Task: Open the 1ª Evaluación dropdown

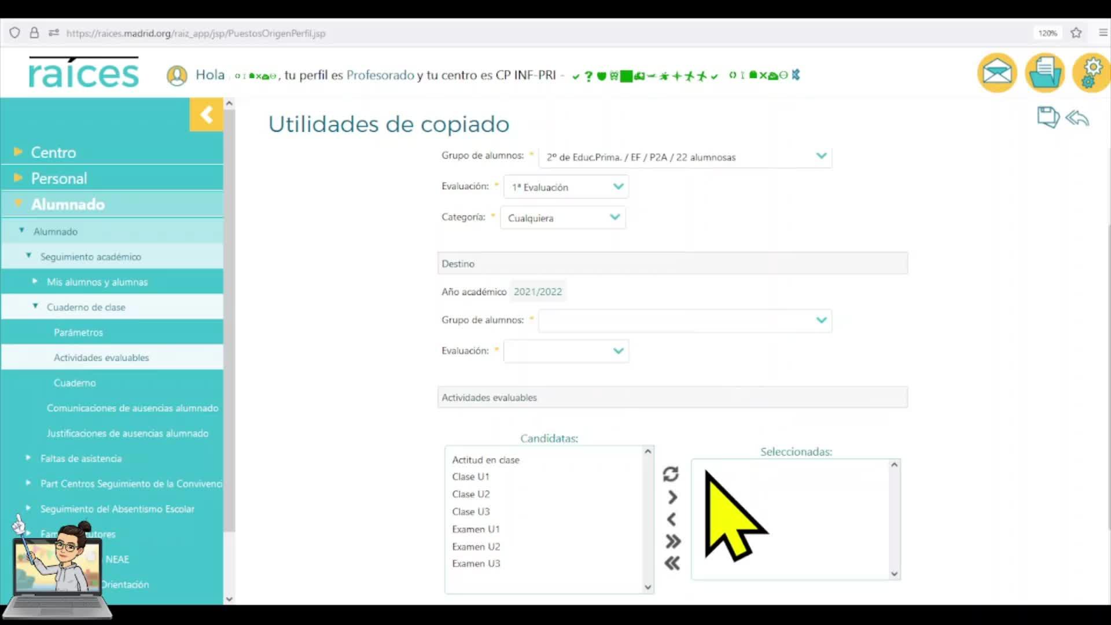Action: [x=566, y=187]
